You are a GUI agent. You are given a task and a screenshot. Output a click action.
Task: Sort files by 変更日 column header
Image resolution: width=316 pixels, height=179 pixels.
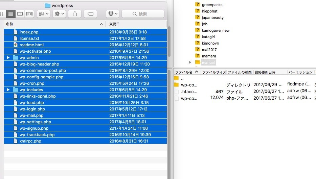(x=136, y=24)
